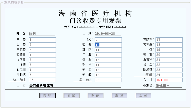Click the 保存 (Save) button
The image size is (191, 108).
95,95
